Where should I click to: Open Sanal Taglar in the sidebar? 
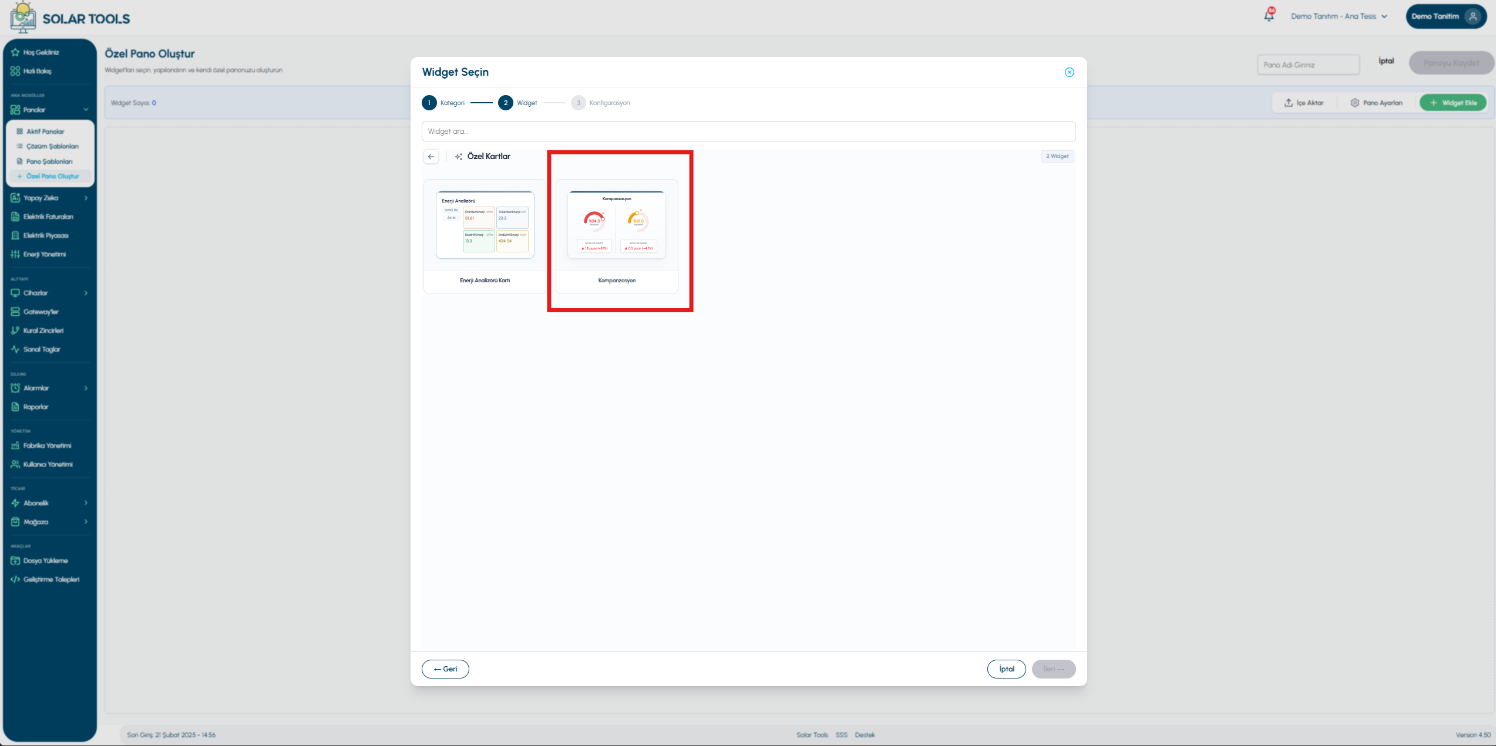pos(50,349)
